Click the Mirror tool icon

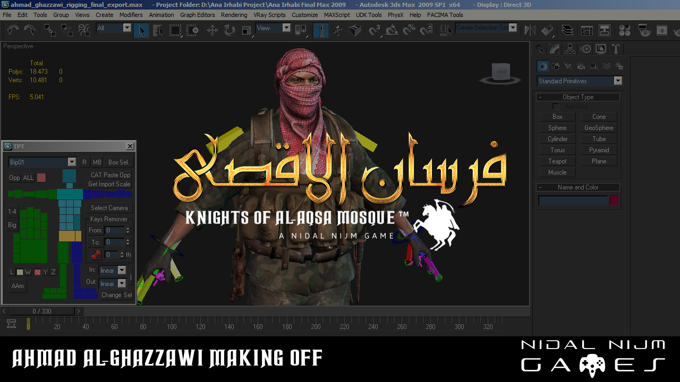(530, 30)
